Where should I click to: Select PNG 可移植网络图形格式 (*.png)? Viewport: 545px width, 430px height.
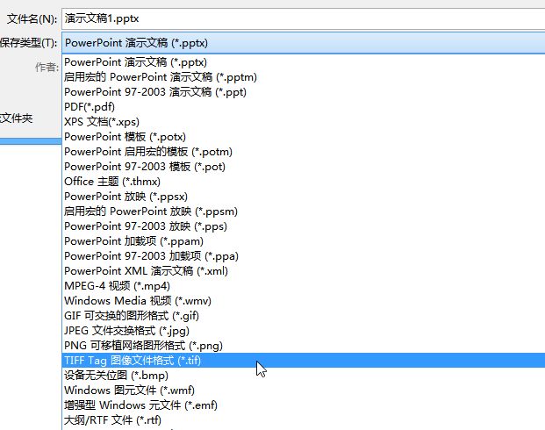[303, 346]
